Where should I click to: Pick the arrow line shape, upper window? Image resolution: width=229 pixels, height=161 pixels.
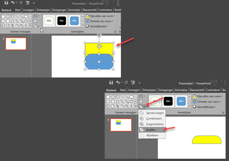(x=22, y=17)
